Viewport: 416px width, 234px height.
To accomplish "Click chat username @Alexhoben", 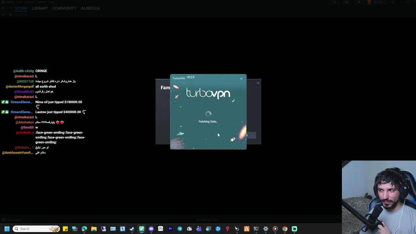I will tap(25, 122).
